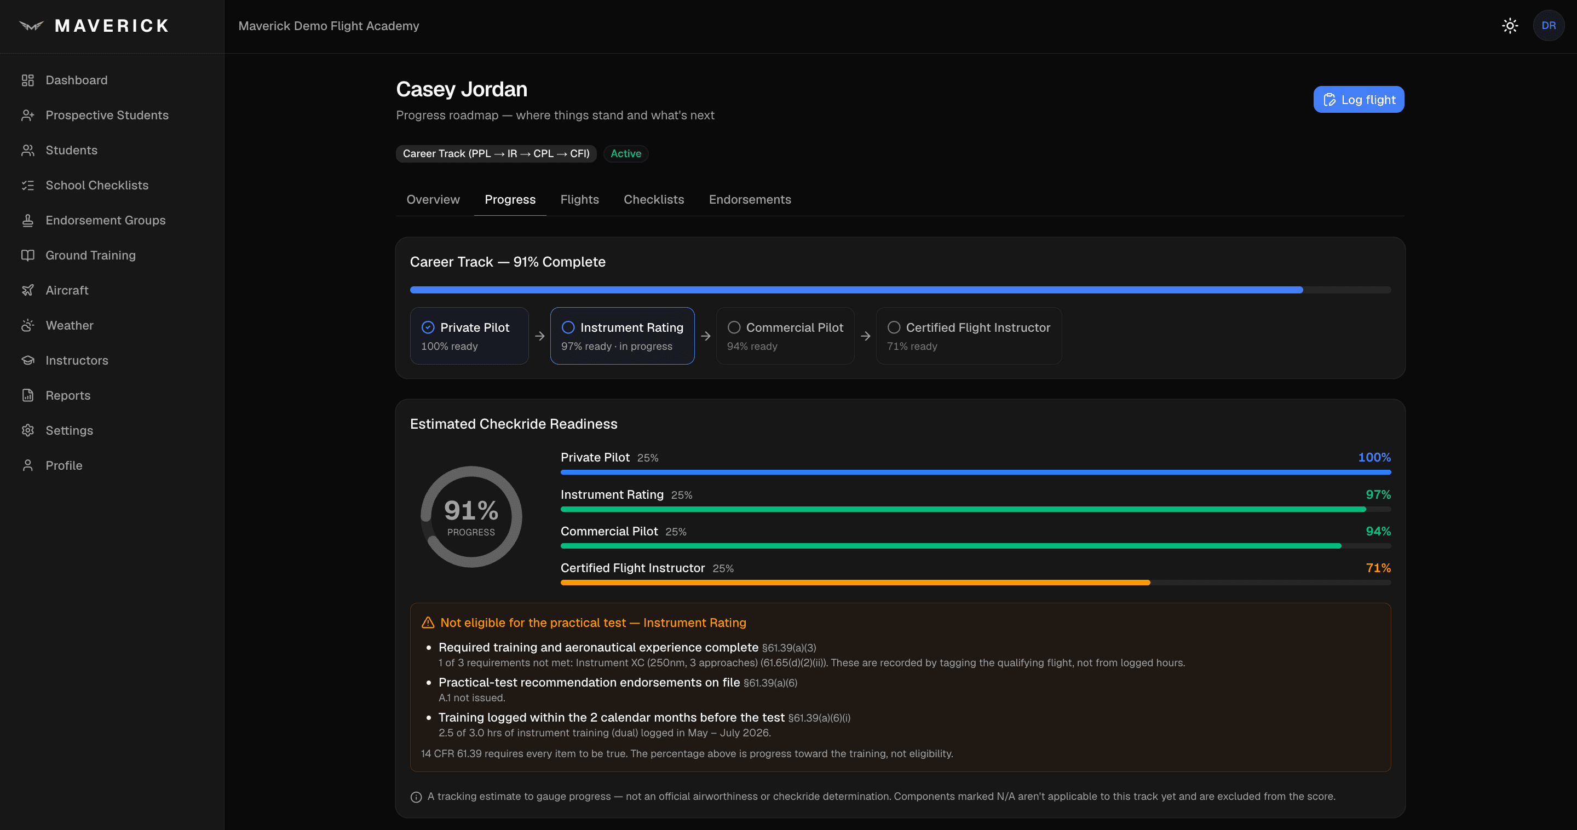Image resolution: width=1577 pixels, height=830 pixels.
Task: Click the Instrument Rating 97% readiness bar
Action: coord(976,509)
